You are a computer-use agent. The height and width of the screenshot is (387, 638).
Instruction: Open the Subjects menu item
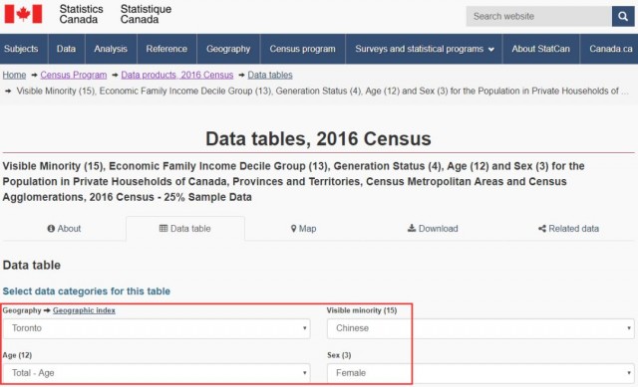click(x=21, y=49)
